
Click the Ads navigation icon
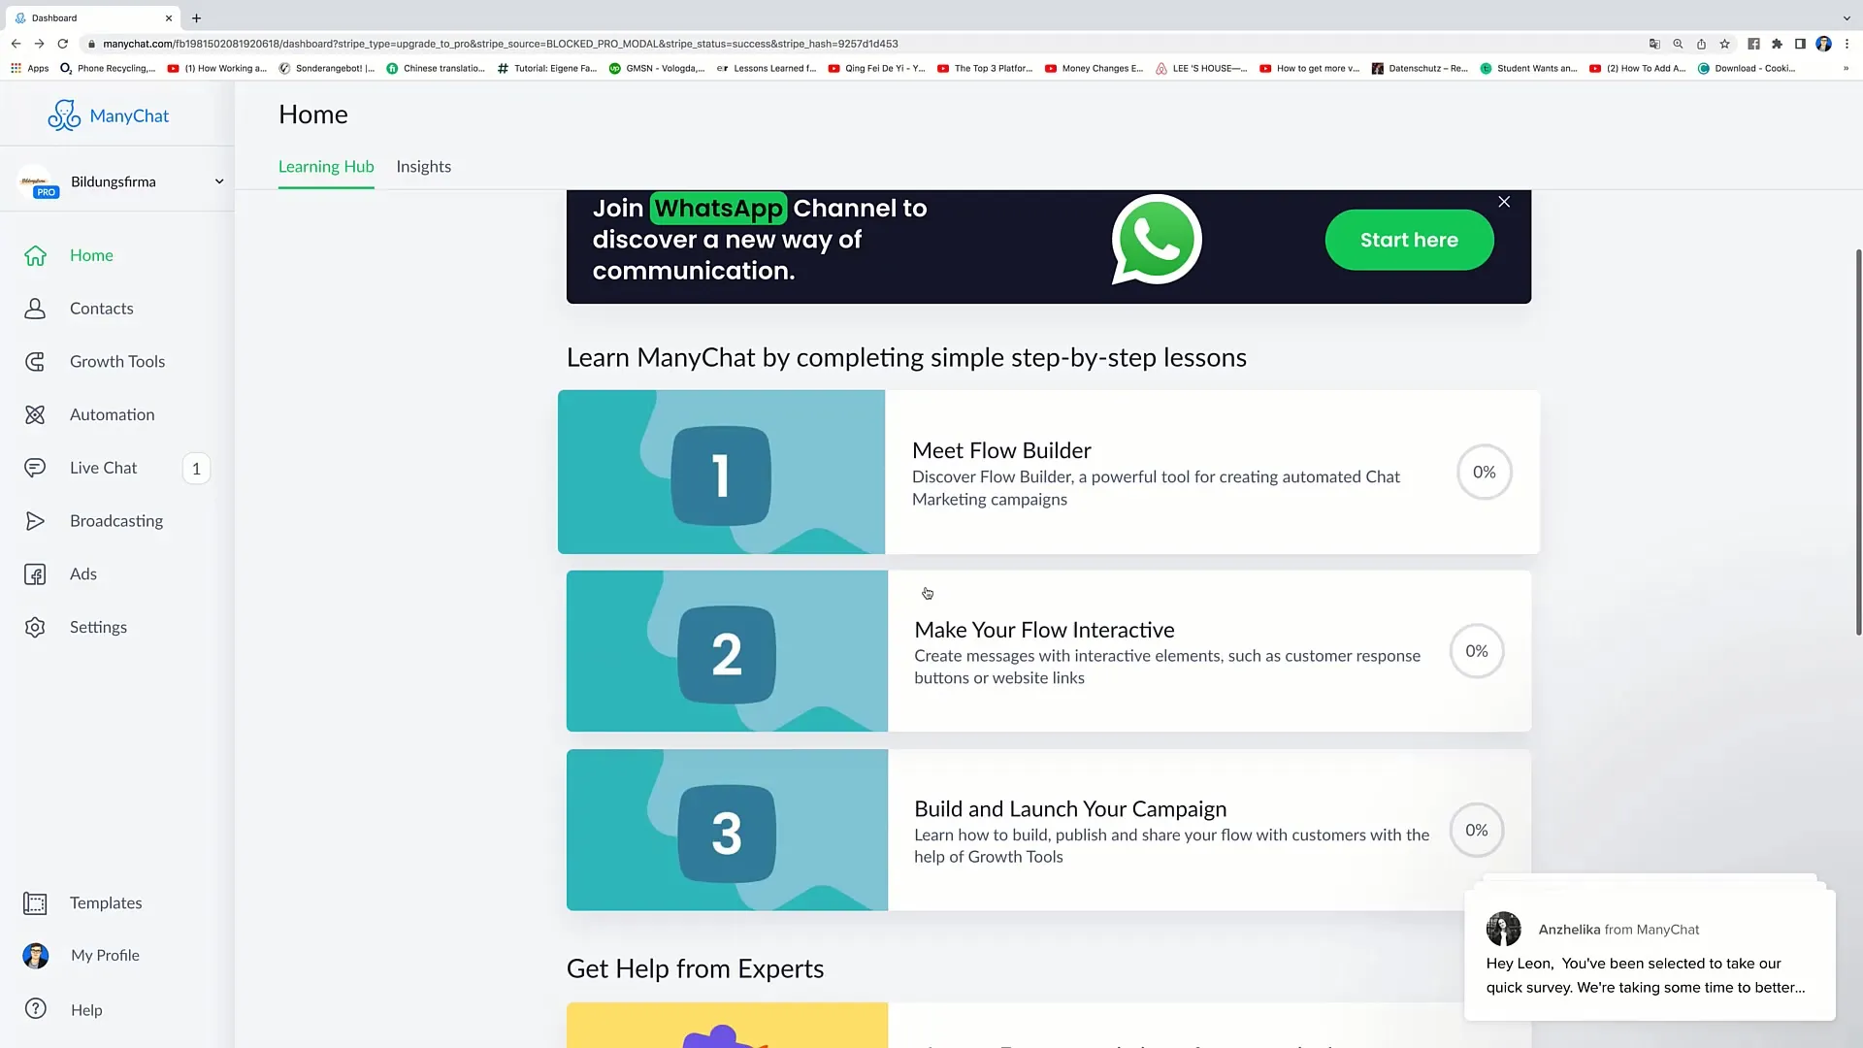[35, 573]
